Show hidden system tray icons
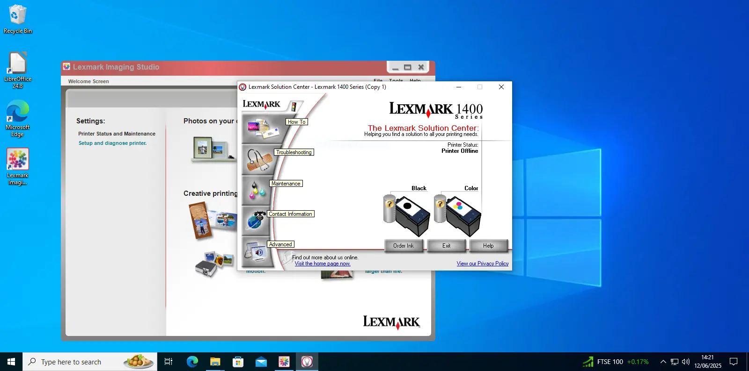The image size is (749, 371). point(663,362)
